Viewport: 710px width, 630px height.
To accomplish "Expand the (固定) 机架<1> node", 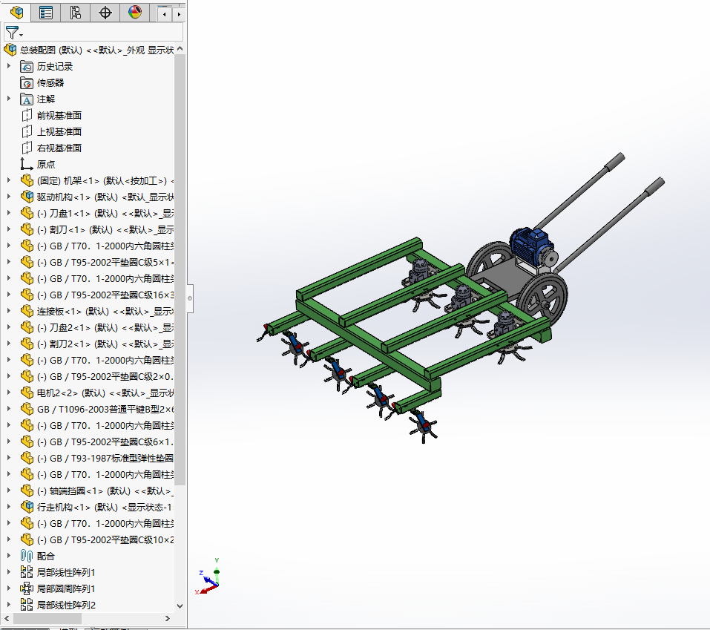I will 9,180.
